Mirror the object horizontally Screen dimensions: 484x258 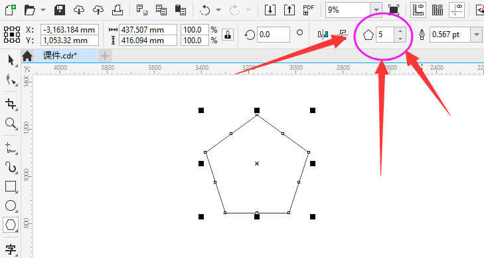point(323,35)
